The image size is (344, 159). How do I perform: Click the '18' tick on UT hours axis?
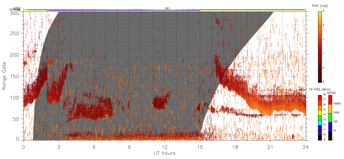tap(235, 147)
